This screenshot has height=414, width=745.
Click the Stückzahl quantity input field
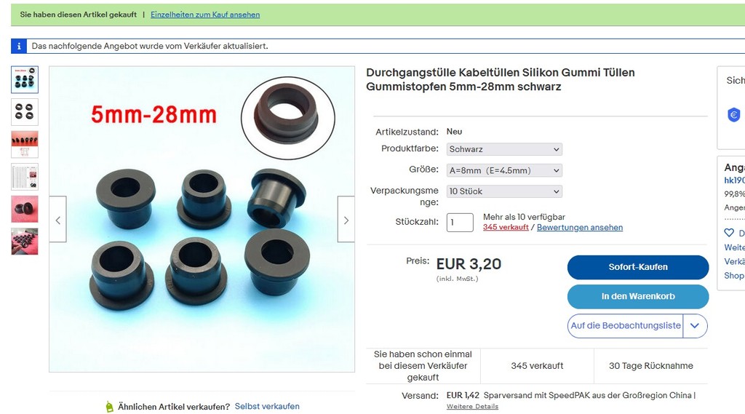(460, 223)
